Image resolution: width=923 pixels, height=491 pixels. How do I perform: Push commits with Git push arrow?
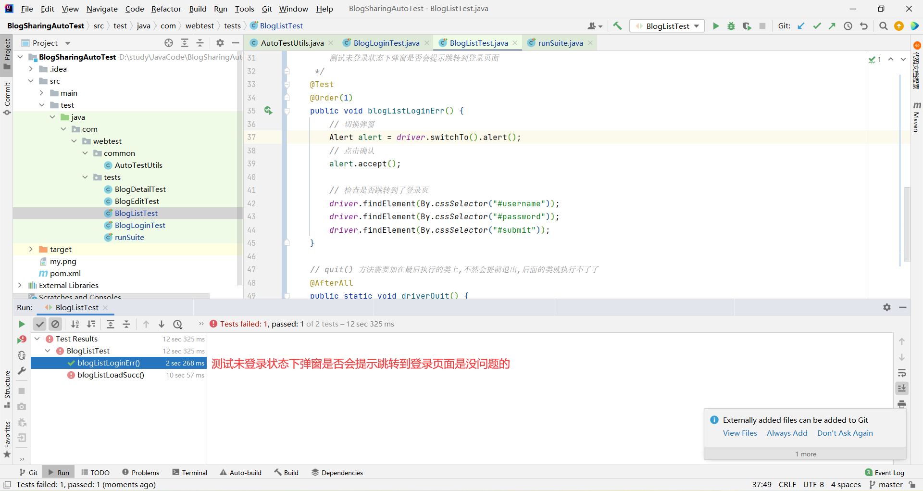click(x=832, y=26)
